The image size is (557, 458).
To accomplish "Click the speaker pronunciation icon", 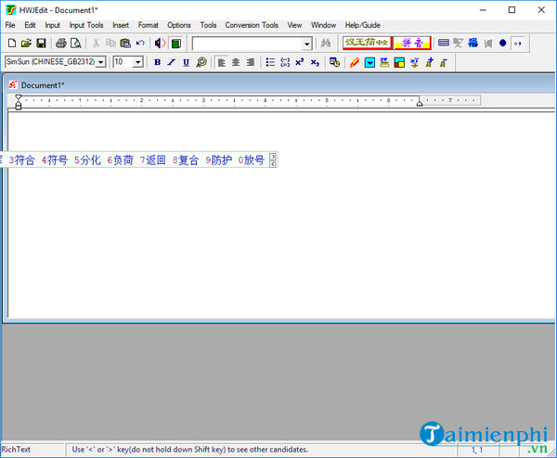I will pos(160,44).
